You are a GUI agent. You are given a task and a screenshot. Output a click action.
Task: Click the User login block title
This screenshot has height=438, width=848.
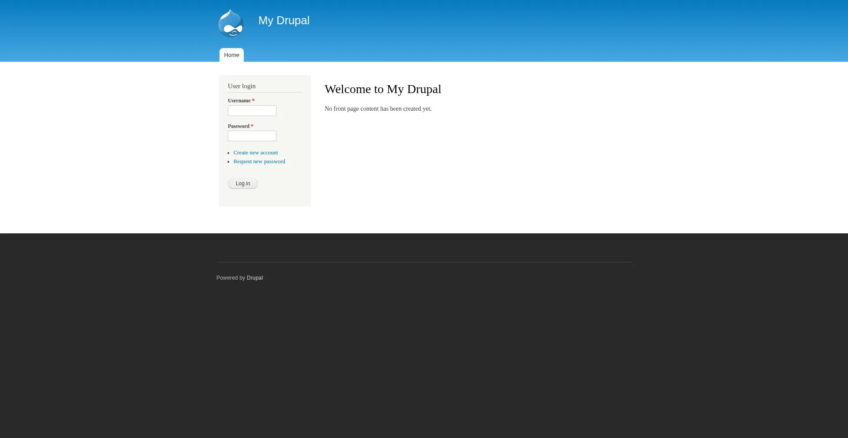click(x=242, y=86)
